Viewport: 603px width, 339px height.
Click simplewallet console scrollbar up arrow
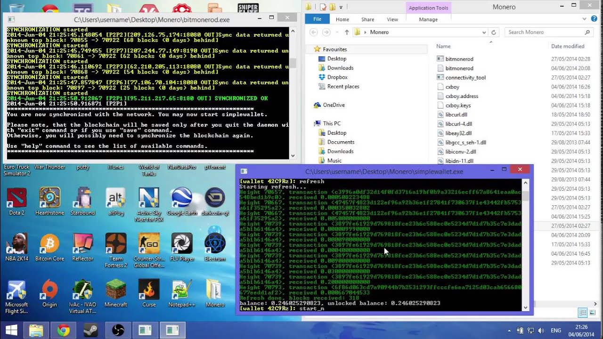pyautogui.click(x=526, y=183)
